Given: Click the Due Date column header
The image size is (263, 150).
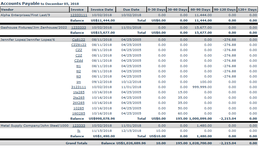Looking at the screenshot, I should pos(131,10).
